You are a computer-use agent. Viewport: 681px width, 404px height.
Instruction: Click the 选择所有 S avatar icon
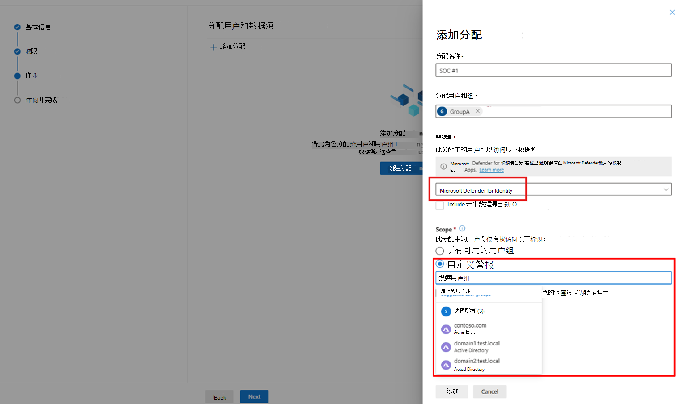pos(446,311)
